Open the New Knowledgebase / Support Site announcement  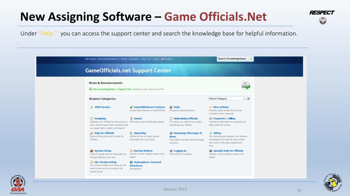click(112, 89)
